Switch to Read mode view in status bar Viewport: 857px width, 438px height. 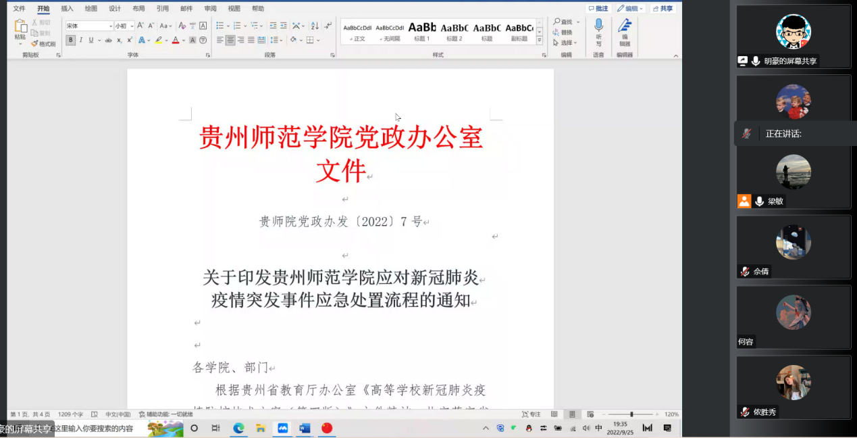point(554,414)
